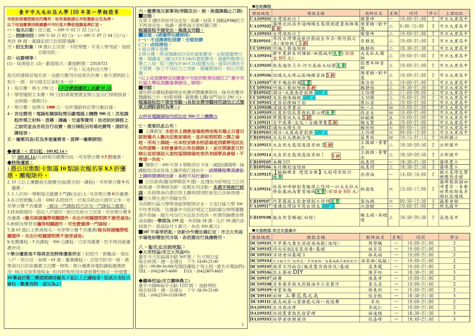Screen dimensions: 475x336
Task: Click course name '台灣深旅行 1'
Action: pyautogui.click(x=286, y=19)
